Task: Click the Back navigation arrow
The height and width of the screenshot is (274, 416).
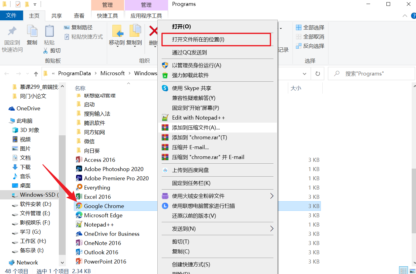Action: click(x=7, y=74)
